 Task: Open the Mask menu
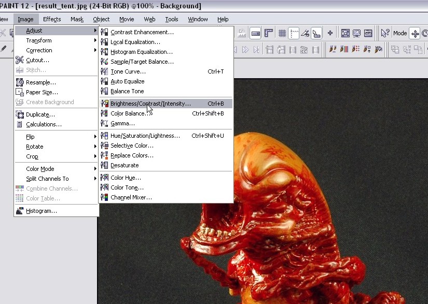tap(77, 19)
